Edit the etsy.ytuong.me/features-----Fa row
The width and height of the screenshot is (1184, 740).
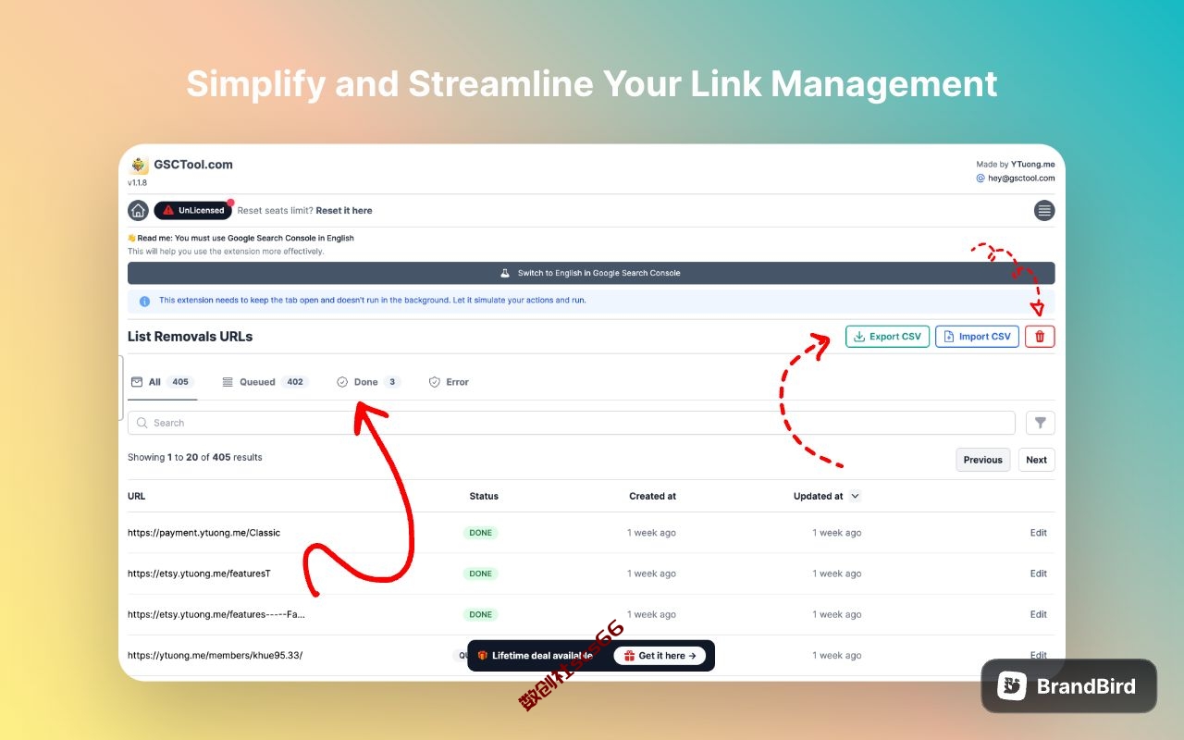click(x=1039, y=614)
